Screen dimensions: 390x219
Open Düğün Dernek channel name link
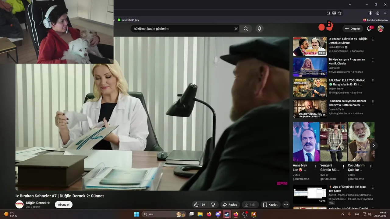36,203
